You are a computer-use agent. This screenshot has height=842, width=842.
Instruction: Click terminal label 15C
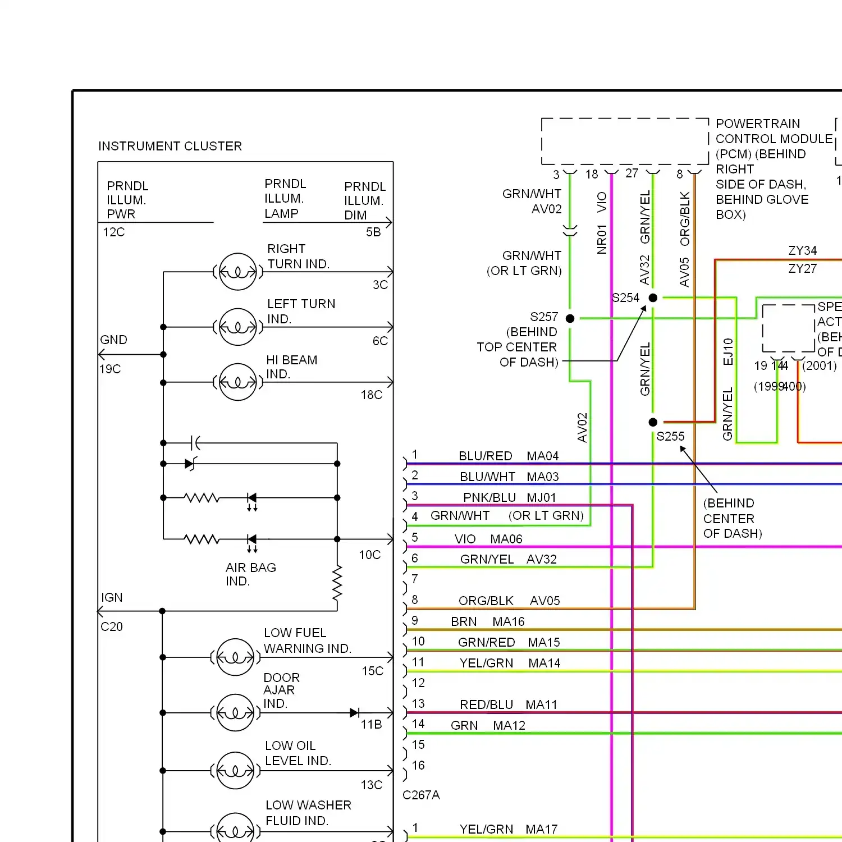tap(373, 671)
